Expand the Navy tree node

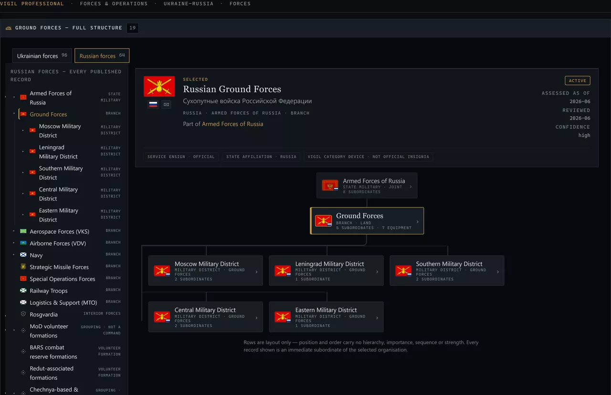tap(14, 255)
